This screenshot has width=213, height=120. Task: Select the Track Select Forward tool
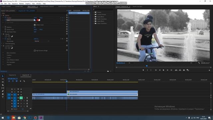click(3, 79)
